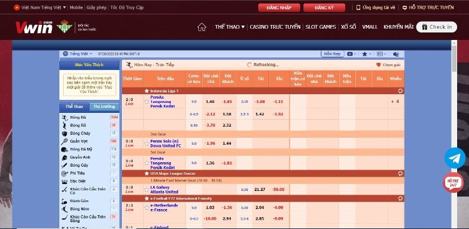Click the ĐĂNG NHẬP login button
This screenshot has height=229, width=469.
pyautogui.click(x=279, y=7)
